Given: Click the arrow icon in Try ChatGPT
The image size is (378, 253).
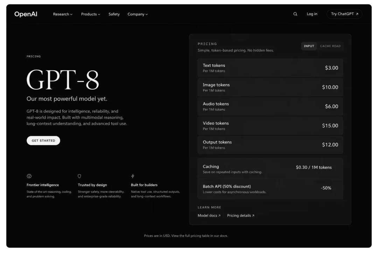Looking at the screenshot, I should 357,14.
